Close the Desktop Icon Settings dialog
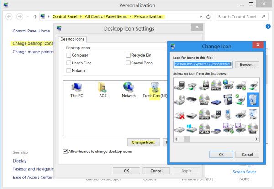274x189 pixels. pos(197,27)
